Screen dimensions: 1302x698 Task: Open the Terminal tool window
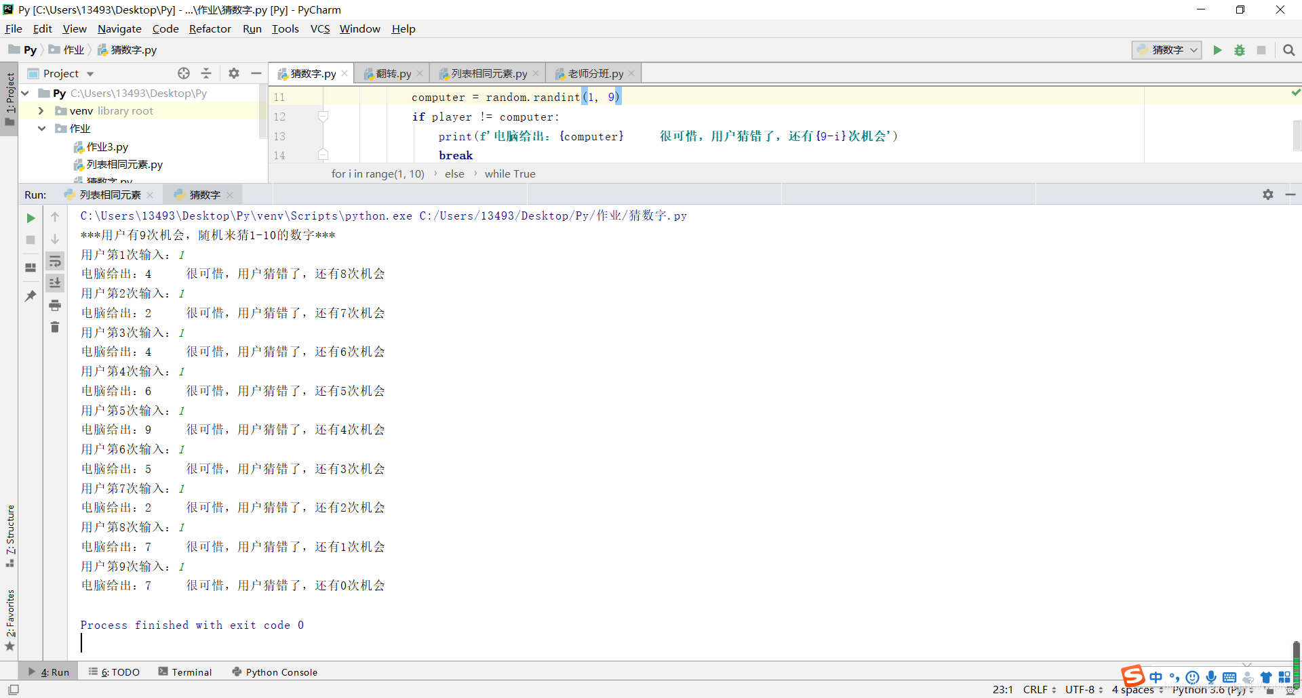(x=185, y=672)
